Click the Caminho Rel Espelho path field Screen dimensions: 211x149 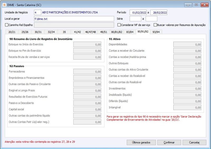pyautogui.click(x=74, y=25)
